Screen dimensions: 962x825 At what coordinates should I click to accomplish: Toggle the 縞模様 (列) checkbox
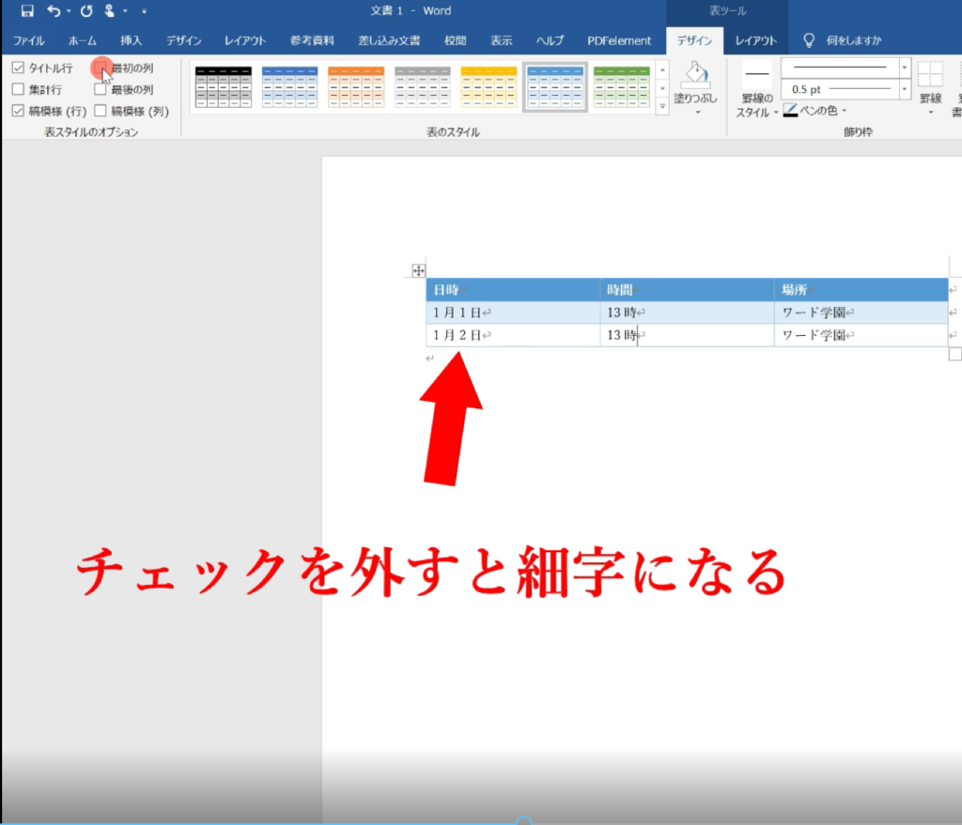(101, 111)
